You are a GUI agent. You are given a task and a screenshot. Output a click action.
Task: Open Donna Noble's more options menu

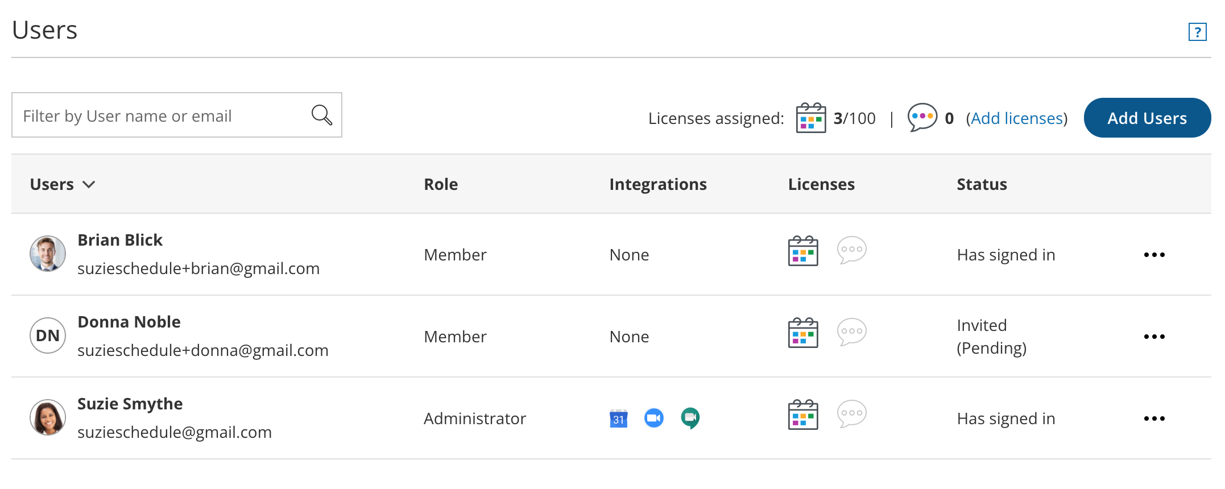[1154, 337]
